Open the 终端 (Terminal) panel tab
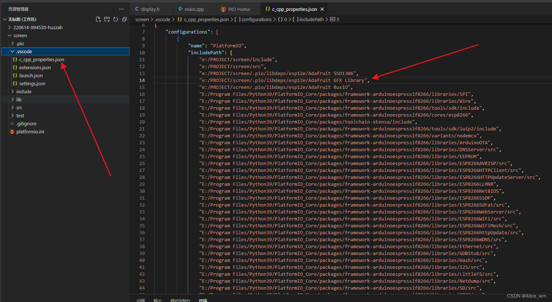Image resolution: width=552 pixels, height=302 pixels. 203,300
